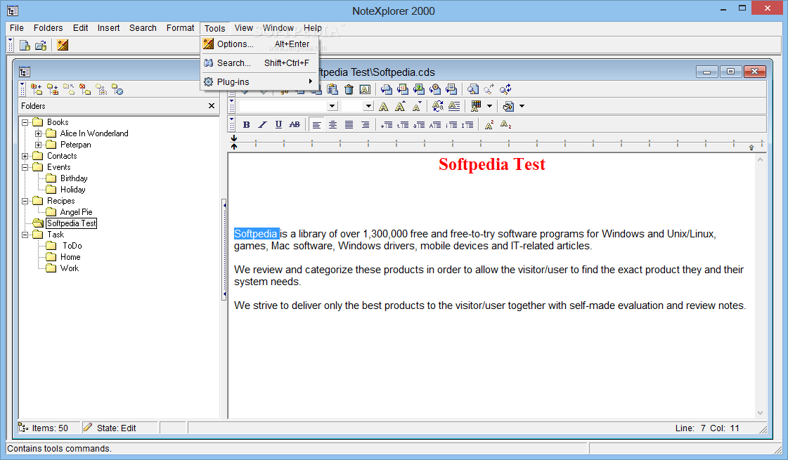788x460 pixels.
Task: Click the background color paint bucket icon
Action: (x=508, y=106)
